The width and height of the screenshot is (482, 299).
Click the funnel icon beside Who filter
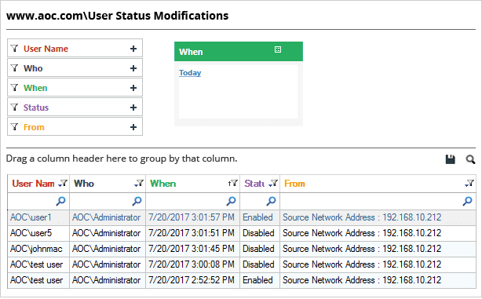coord(14,68)
